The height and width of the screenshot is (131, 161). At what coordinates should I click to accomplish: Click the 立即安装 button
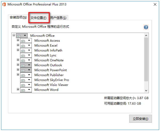[140, 119]
